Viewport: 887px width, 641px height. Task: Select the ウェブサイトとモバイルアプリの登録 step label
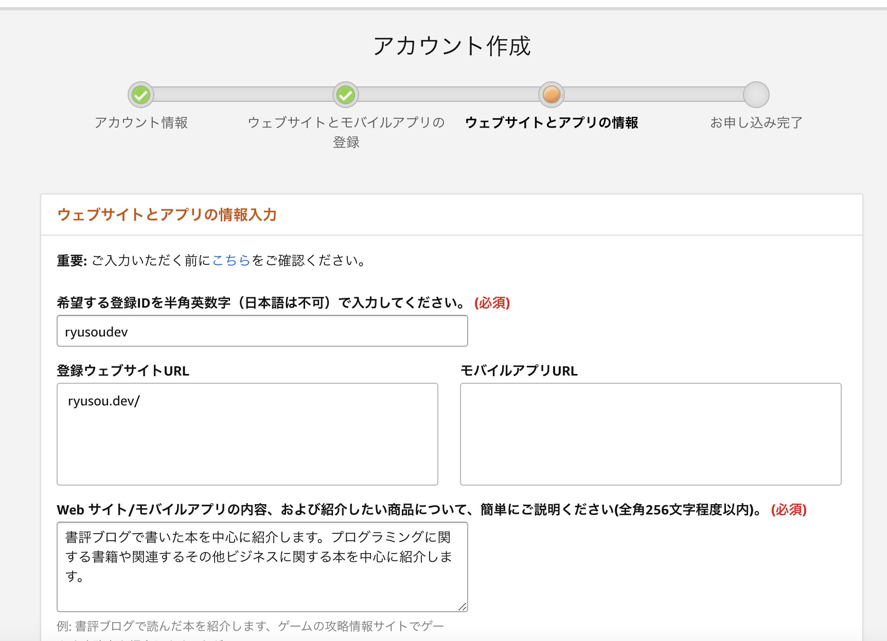[x=346, y=132]
